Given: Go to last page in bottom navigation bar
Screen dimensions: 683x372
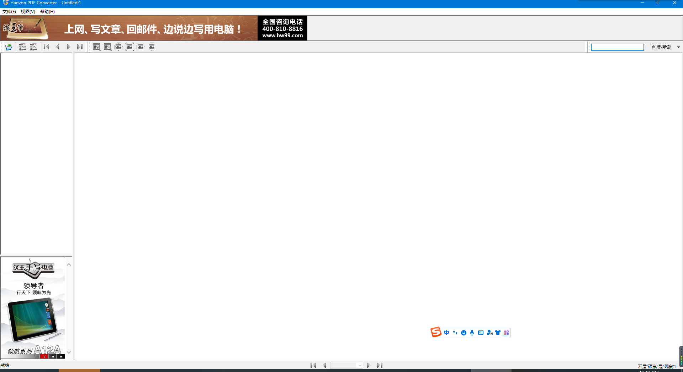Looking at the screenshot, I should 380,365.
